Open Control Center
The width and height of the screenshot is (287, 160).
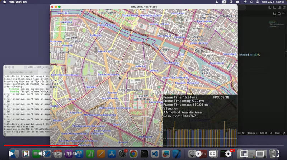tap(258, 2)
